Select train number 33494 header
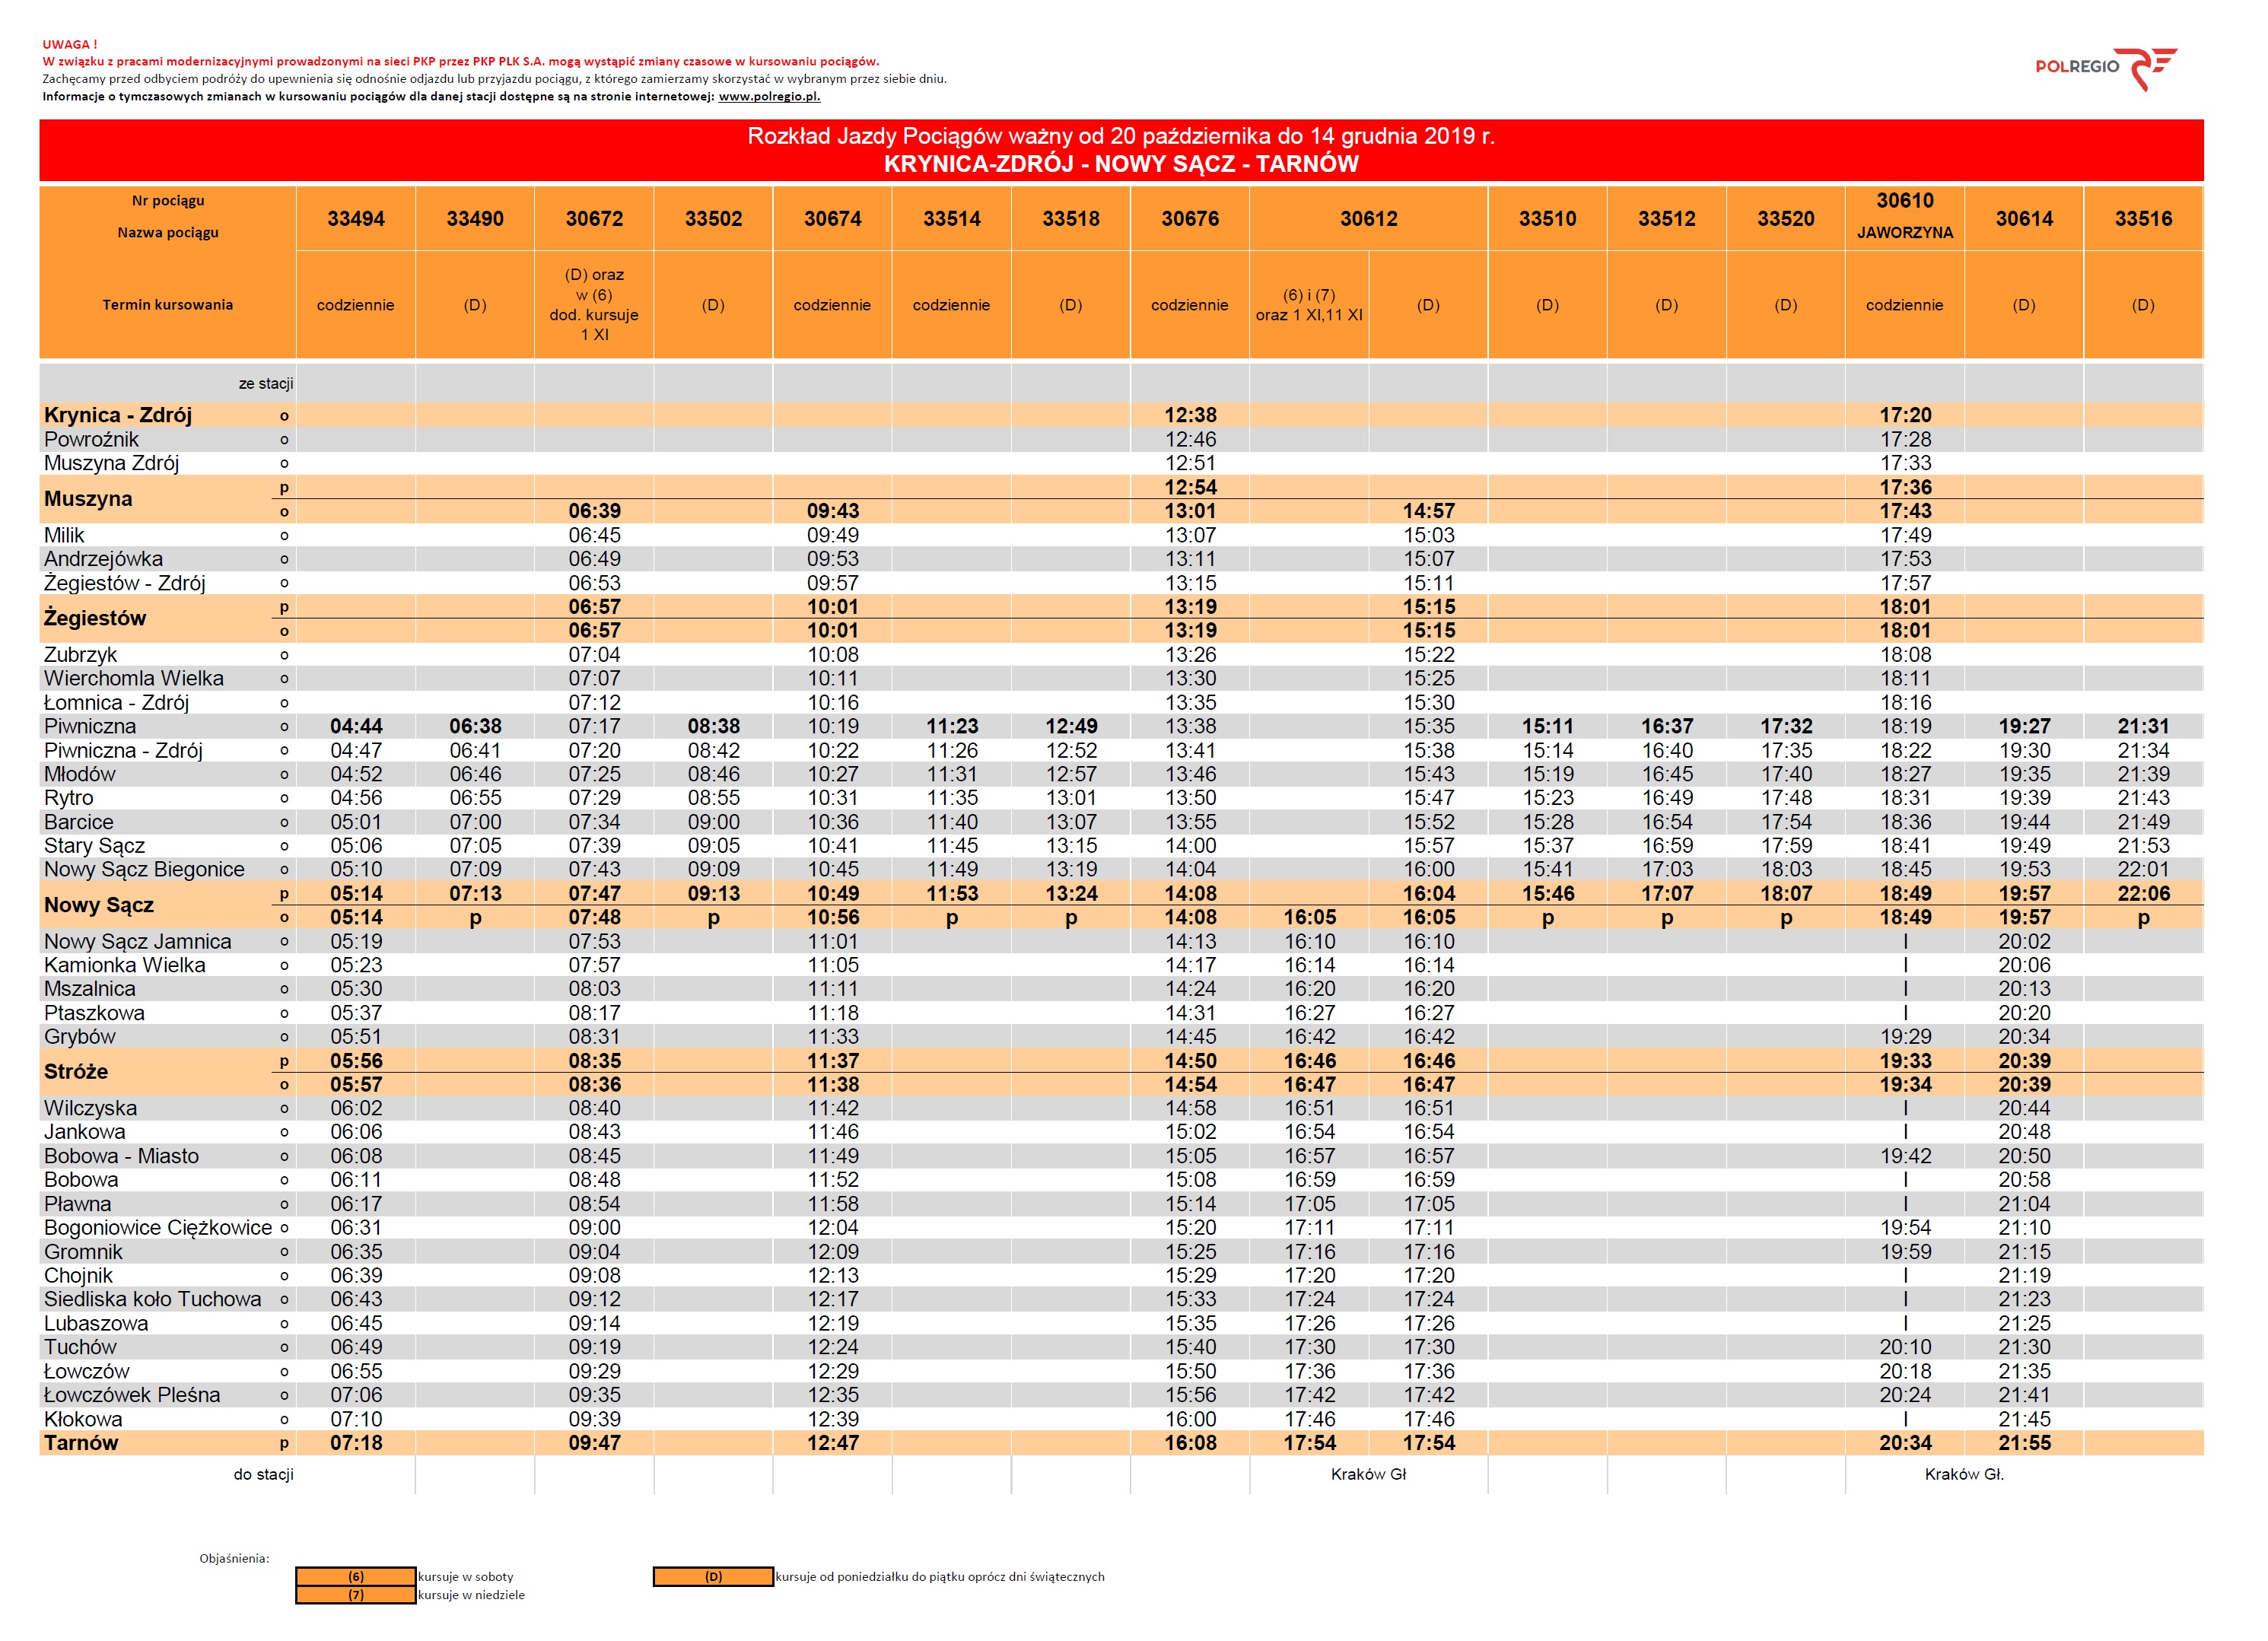This screenshot has width=2268, height=1641. pyautogui.click(x=358, y=220)
